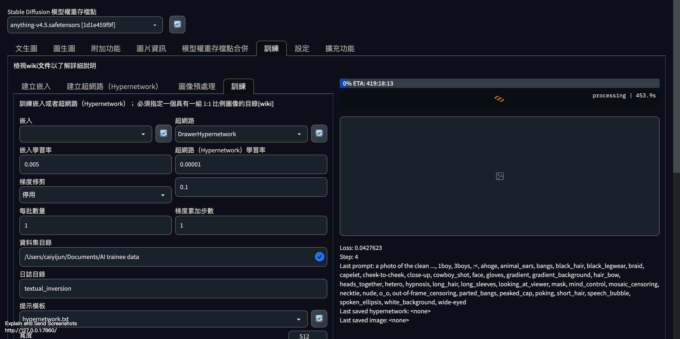Click the 0% ETA progress bar
This screenshot has width=680, height=339.
pos(499,83)
